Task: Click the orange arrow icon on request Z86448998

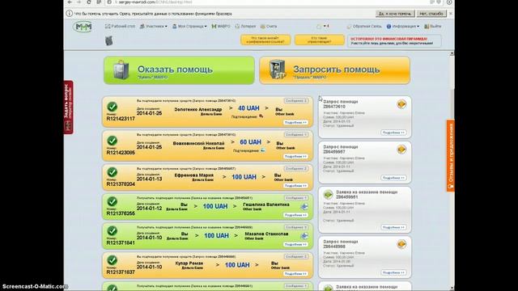Action: 401,244
